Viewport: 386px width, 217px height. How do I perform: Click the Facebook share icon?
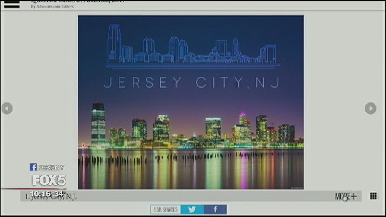(x=215, y=209)
